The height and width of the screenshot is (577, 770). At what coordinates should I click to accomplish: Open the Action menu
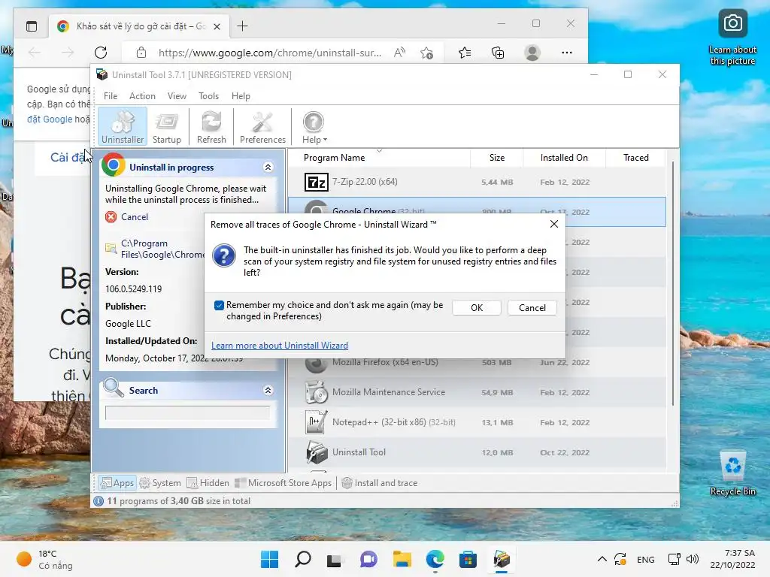coord(142,96)
